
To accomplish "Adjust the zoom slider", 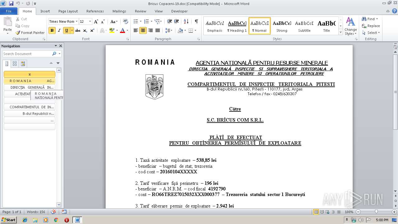I will [x=376, y=212].
